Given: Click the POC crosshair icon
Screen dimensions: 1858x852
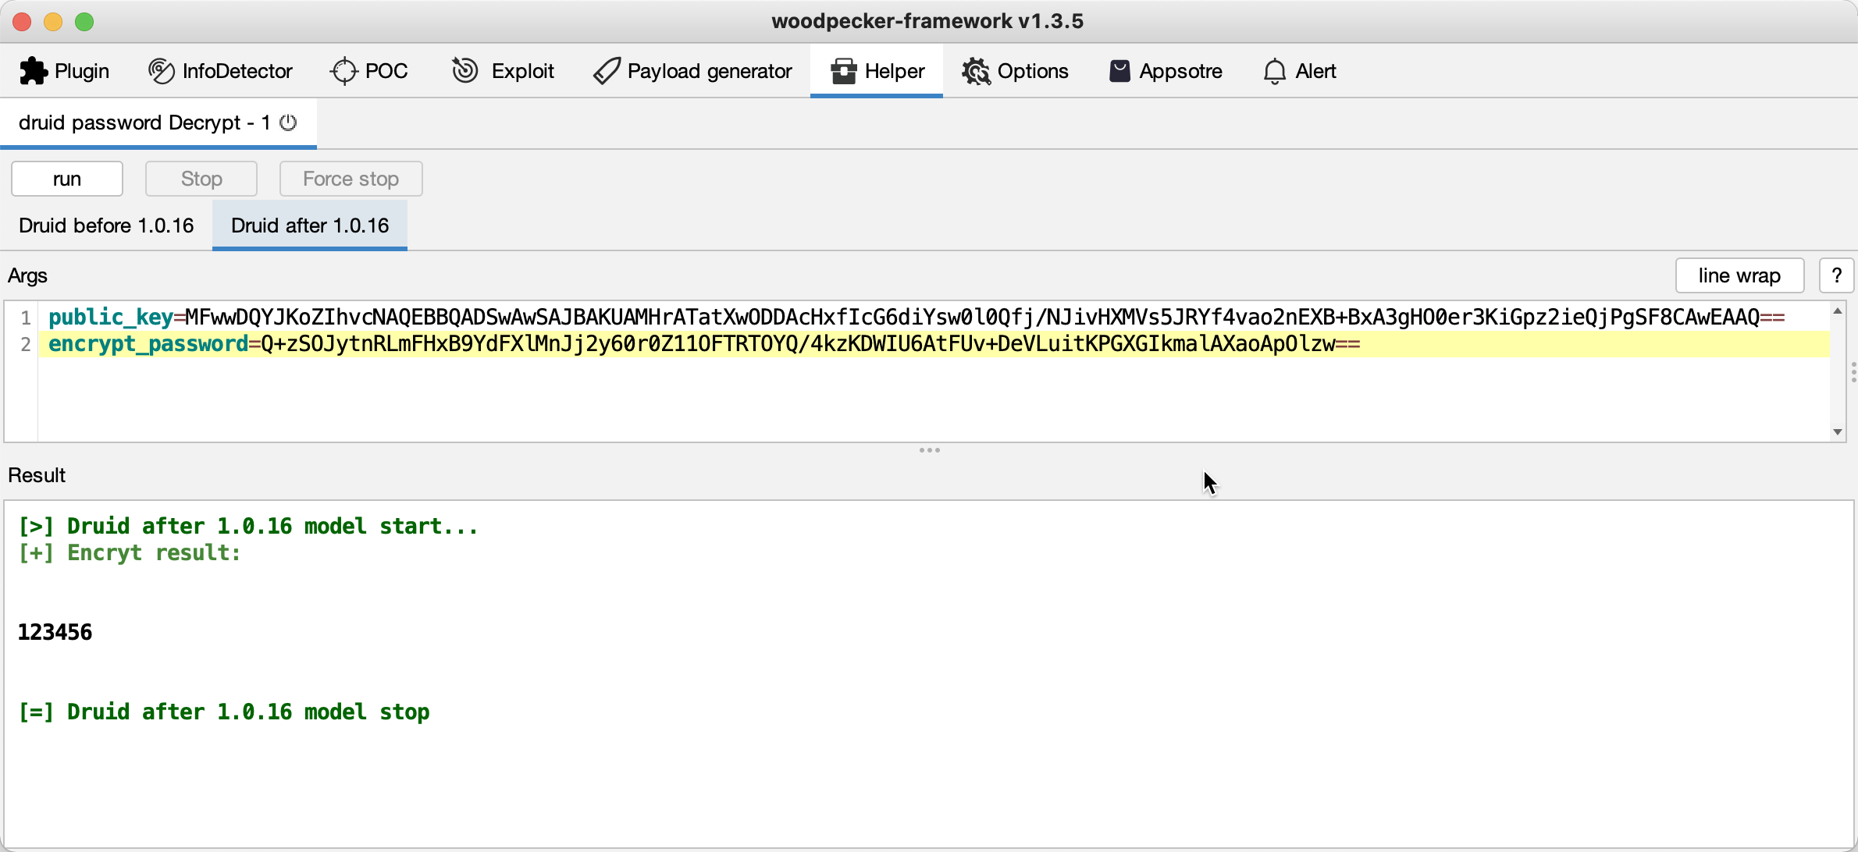Looking at the screenshot, I should pyautogui.click(x=343, y=71).
